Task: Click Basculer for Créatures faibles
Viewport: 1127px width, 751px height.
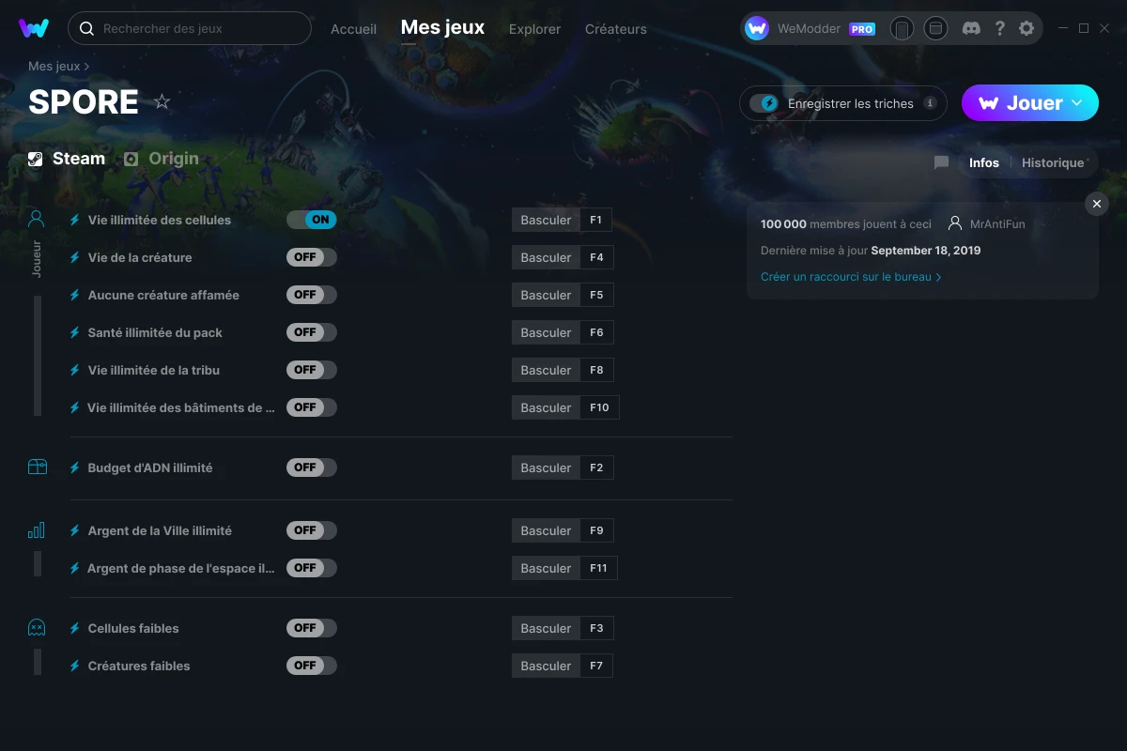Action: coord(546,666)
